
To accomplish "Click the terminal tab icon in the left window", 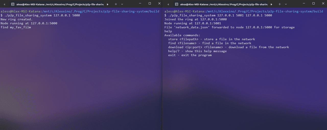I will 13,4.
